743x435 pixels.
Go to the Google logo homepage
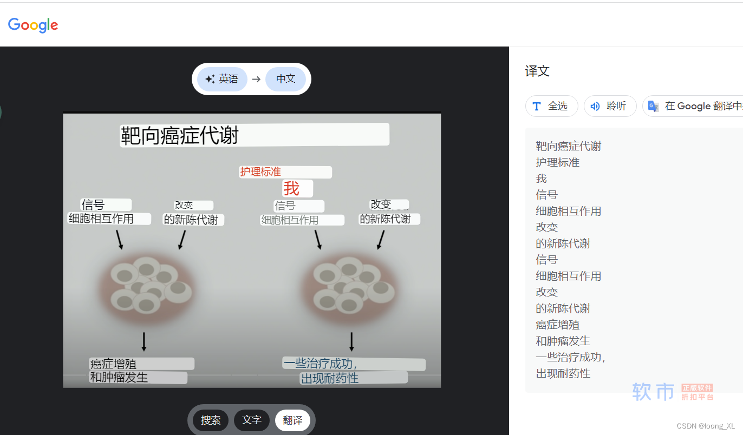coord(33,25)
